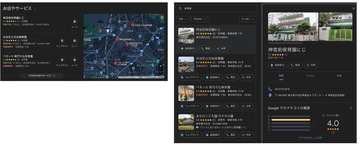Open ウェブサイト on the ベネッセ 美竹の丘保育園 result card

(190, 106)
